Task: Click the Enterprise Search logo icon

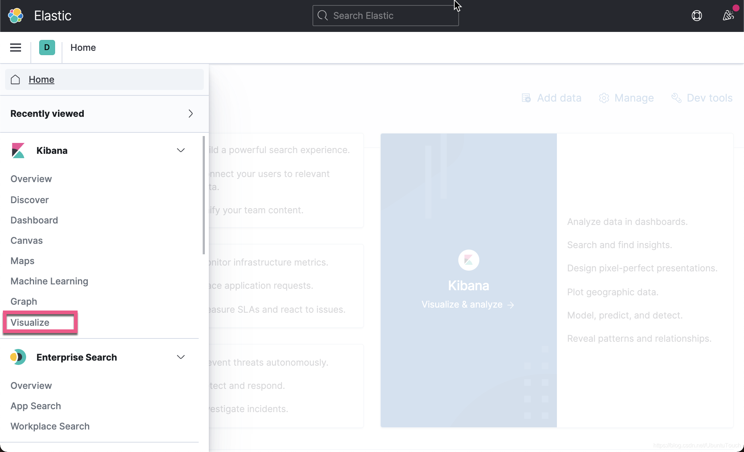Action: pos(18,357)
